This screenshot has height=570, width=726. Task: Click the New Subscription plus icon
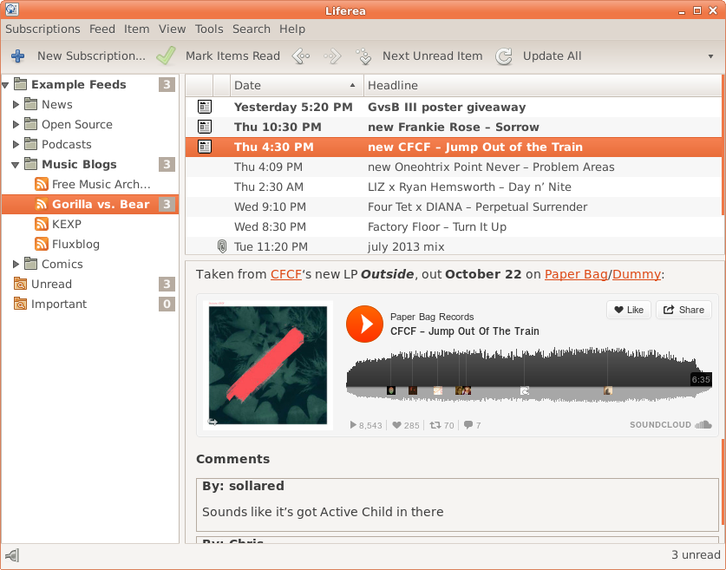pos(17,56)
